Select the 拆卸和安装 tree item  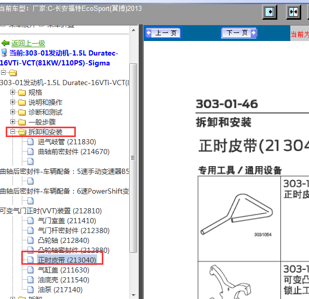[x=45, y=132]
